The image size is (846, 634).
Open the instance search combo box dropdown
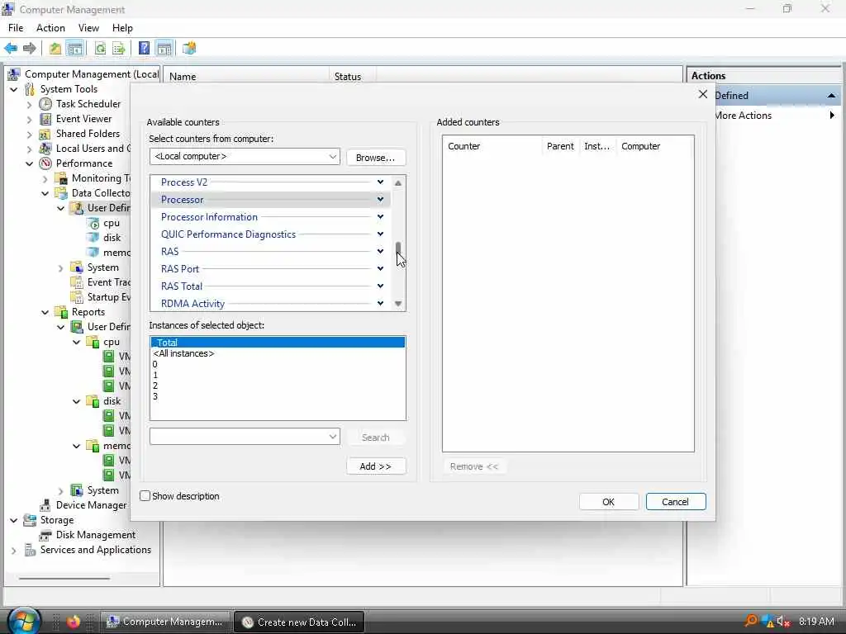pos(333,436)
